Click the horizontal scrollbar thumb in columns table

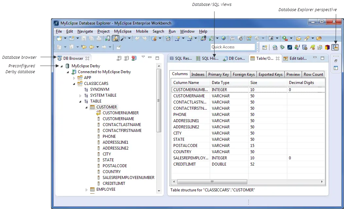212,182
